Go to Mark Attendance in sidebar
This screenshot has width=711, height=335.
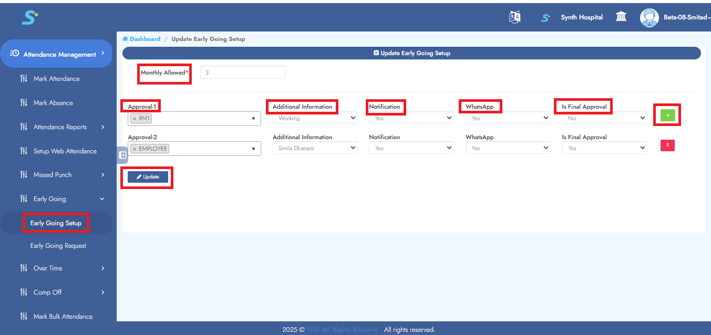(x=57, y=79)
